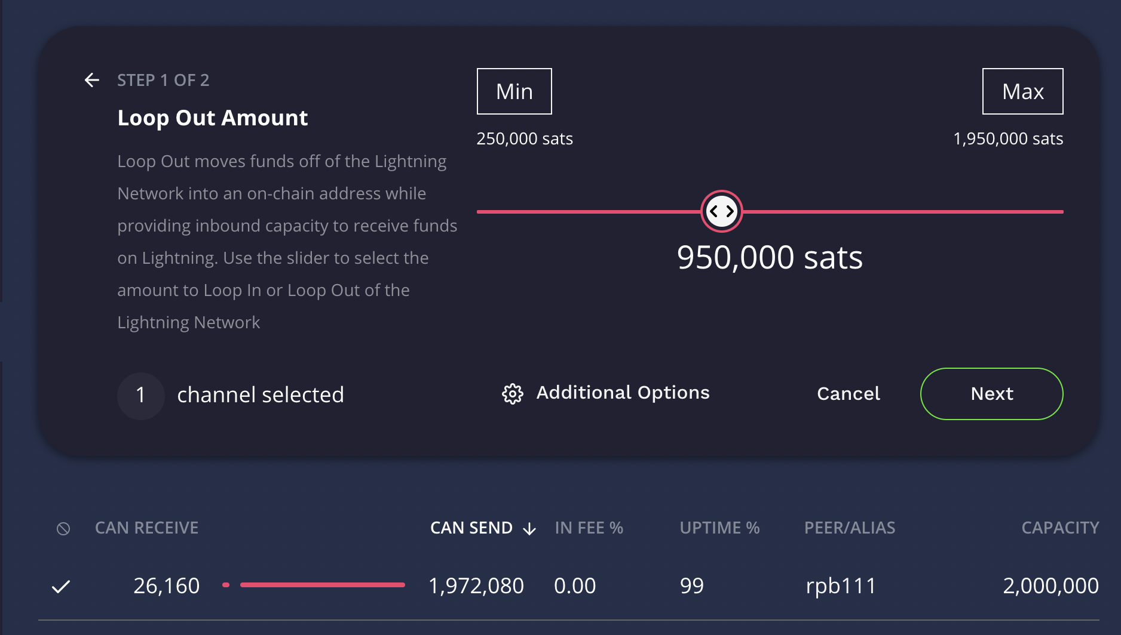Click the sort arrow next to CAN SEND
Image resolution: width=1121 pixels, height=635 pixels.
point(529,529)
